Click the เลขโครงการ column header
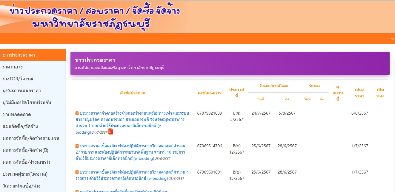This screenshot has height=192, width=395. coord(210,93)
